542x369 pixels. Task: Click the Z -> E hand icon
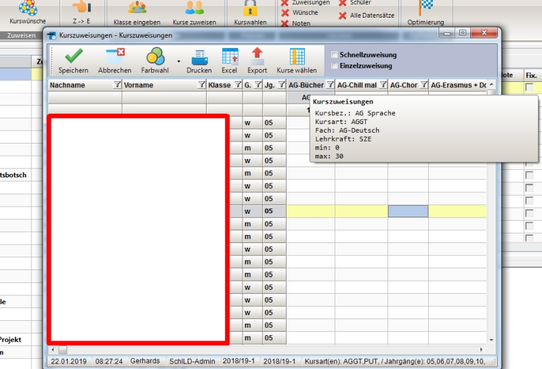pos(81,7)
